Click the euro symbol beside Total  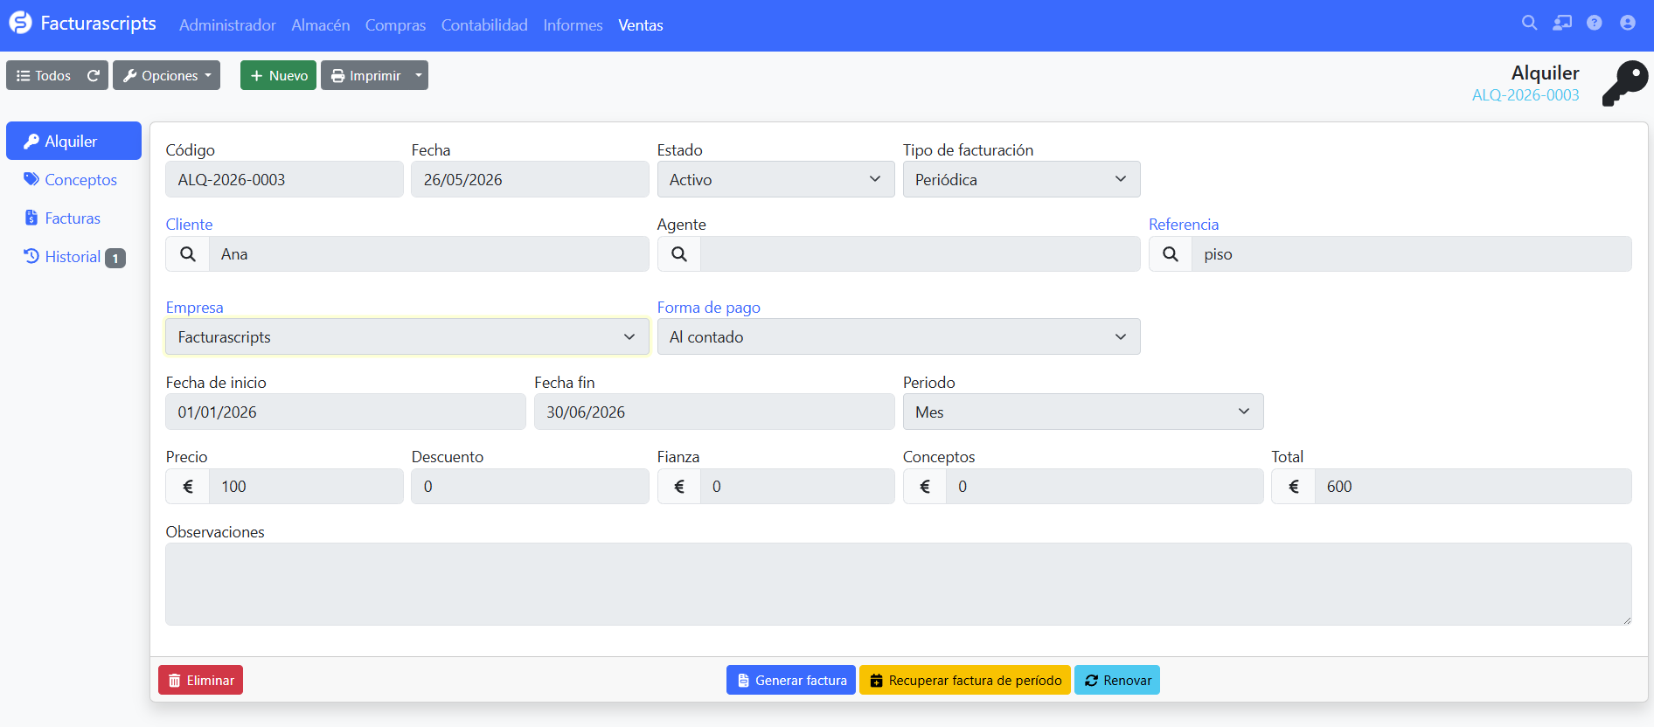[x=1294, y=487]
